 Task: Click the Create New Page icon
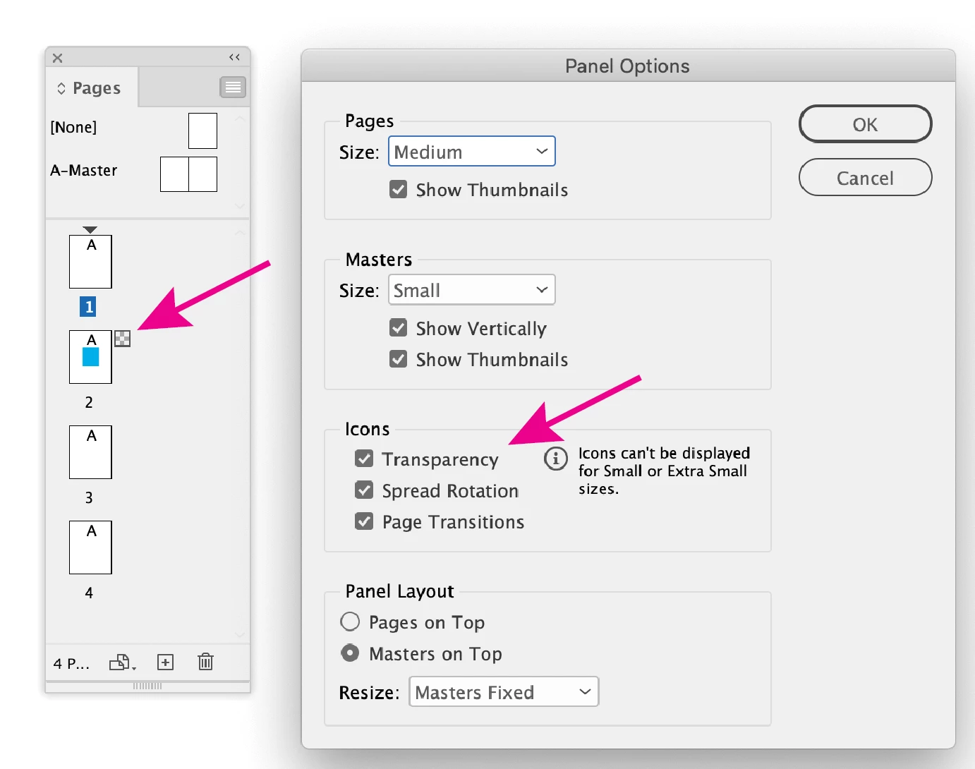point(165,662)
